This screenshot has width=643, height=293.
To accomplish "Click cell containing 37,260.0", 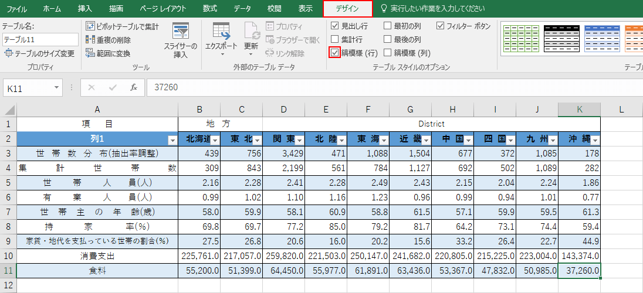I will [x=579, y=271].
